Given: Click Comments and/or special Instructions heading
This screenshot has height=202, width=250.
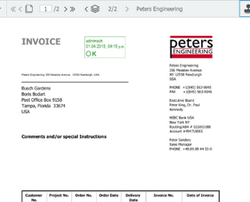Looking at the screenshot, I should pyautogui.click(x=64, y=136).
